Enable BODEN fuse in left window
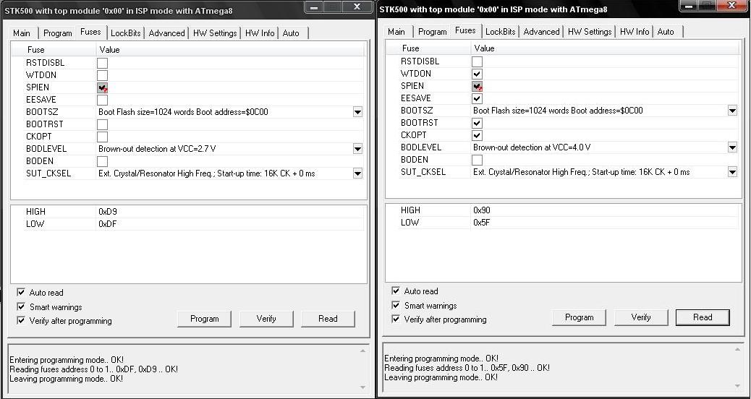Image resolution: width=751 pixels, height=399 pixels. [102, 161]
